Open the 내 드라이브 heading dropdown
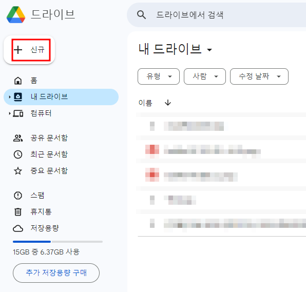The image size is (306, 292). coord(209,50)
